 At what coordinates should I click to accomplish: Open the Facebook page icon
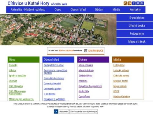coord(134,3)
